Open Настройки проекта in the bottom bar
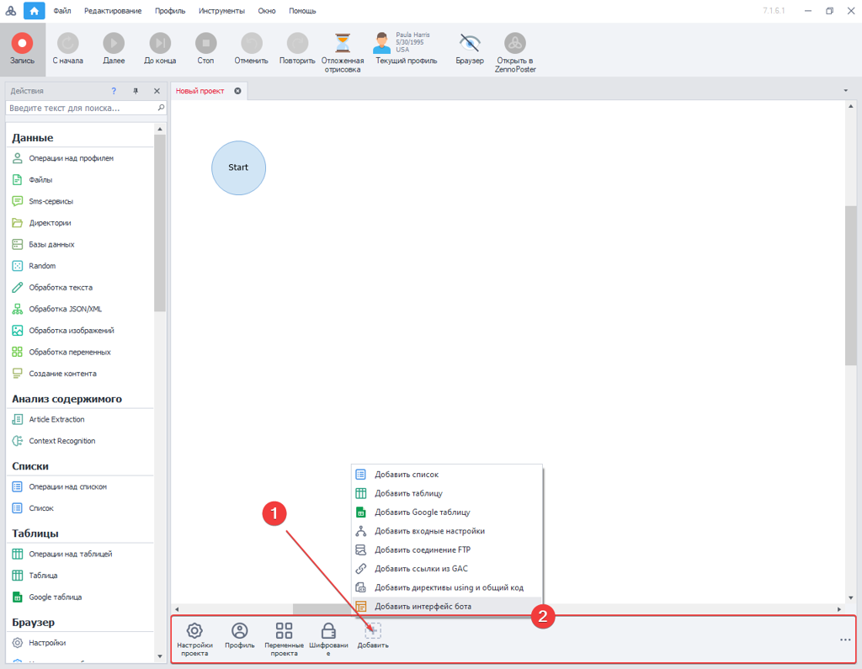862x669 pixels. coord(195,638)
